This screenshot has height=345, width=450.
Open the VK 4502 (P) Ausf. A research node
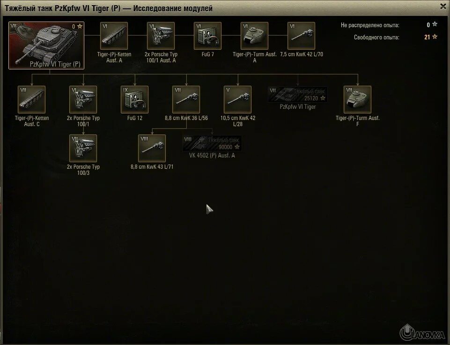[x=212, y=143]
